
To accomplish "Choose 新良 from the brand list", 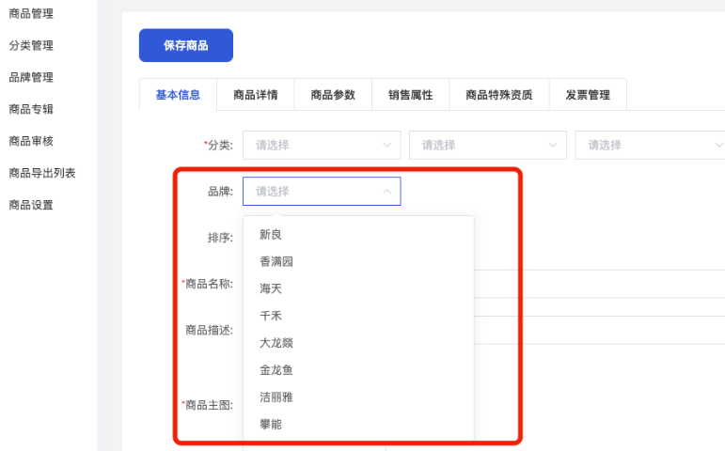I will coord(271,234).
